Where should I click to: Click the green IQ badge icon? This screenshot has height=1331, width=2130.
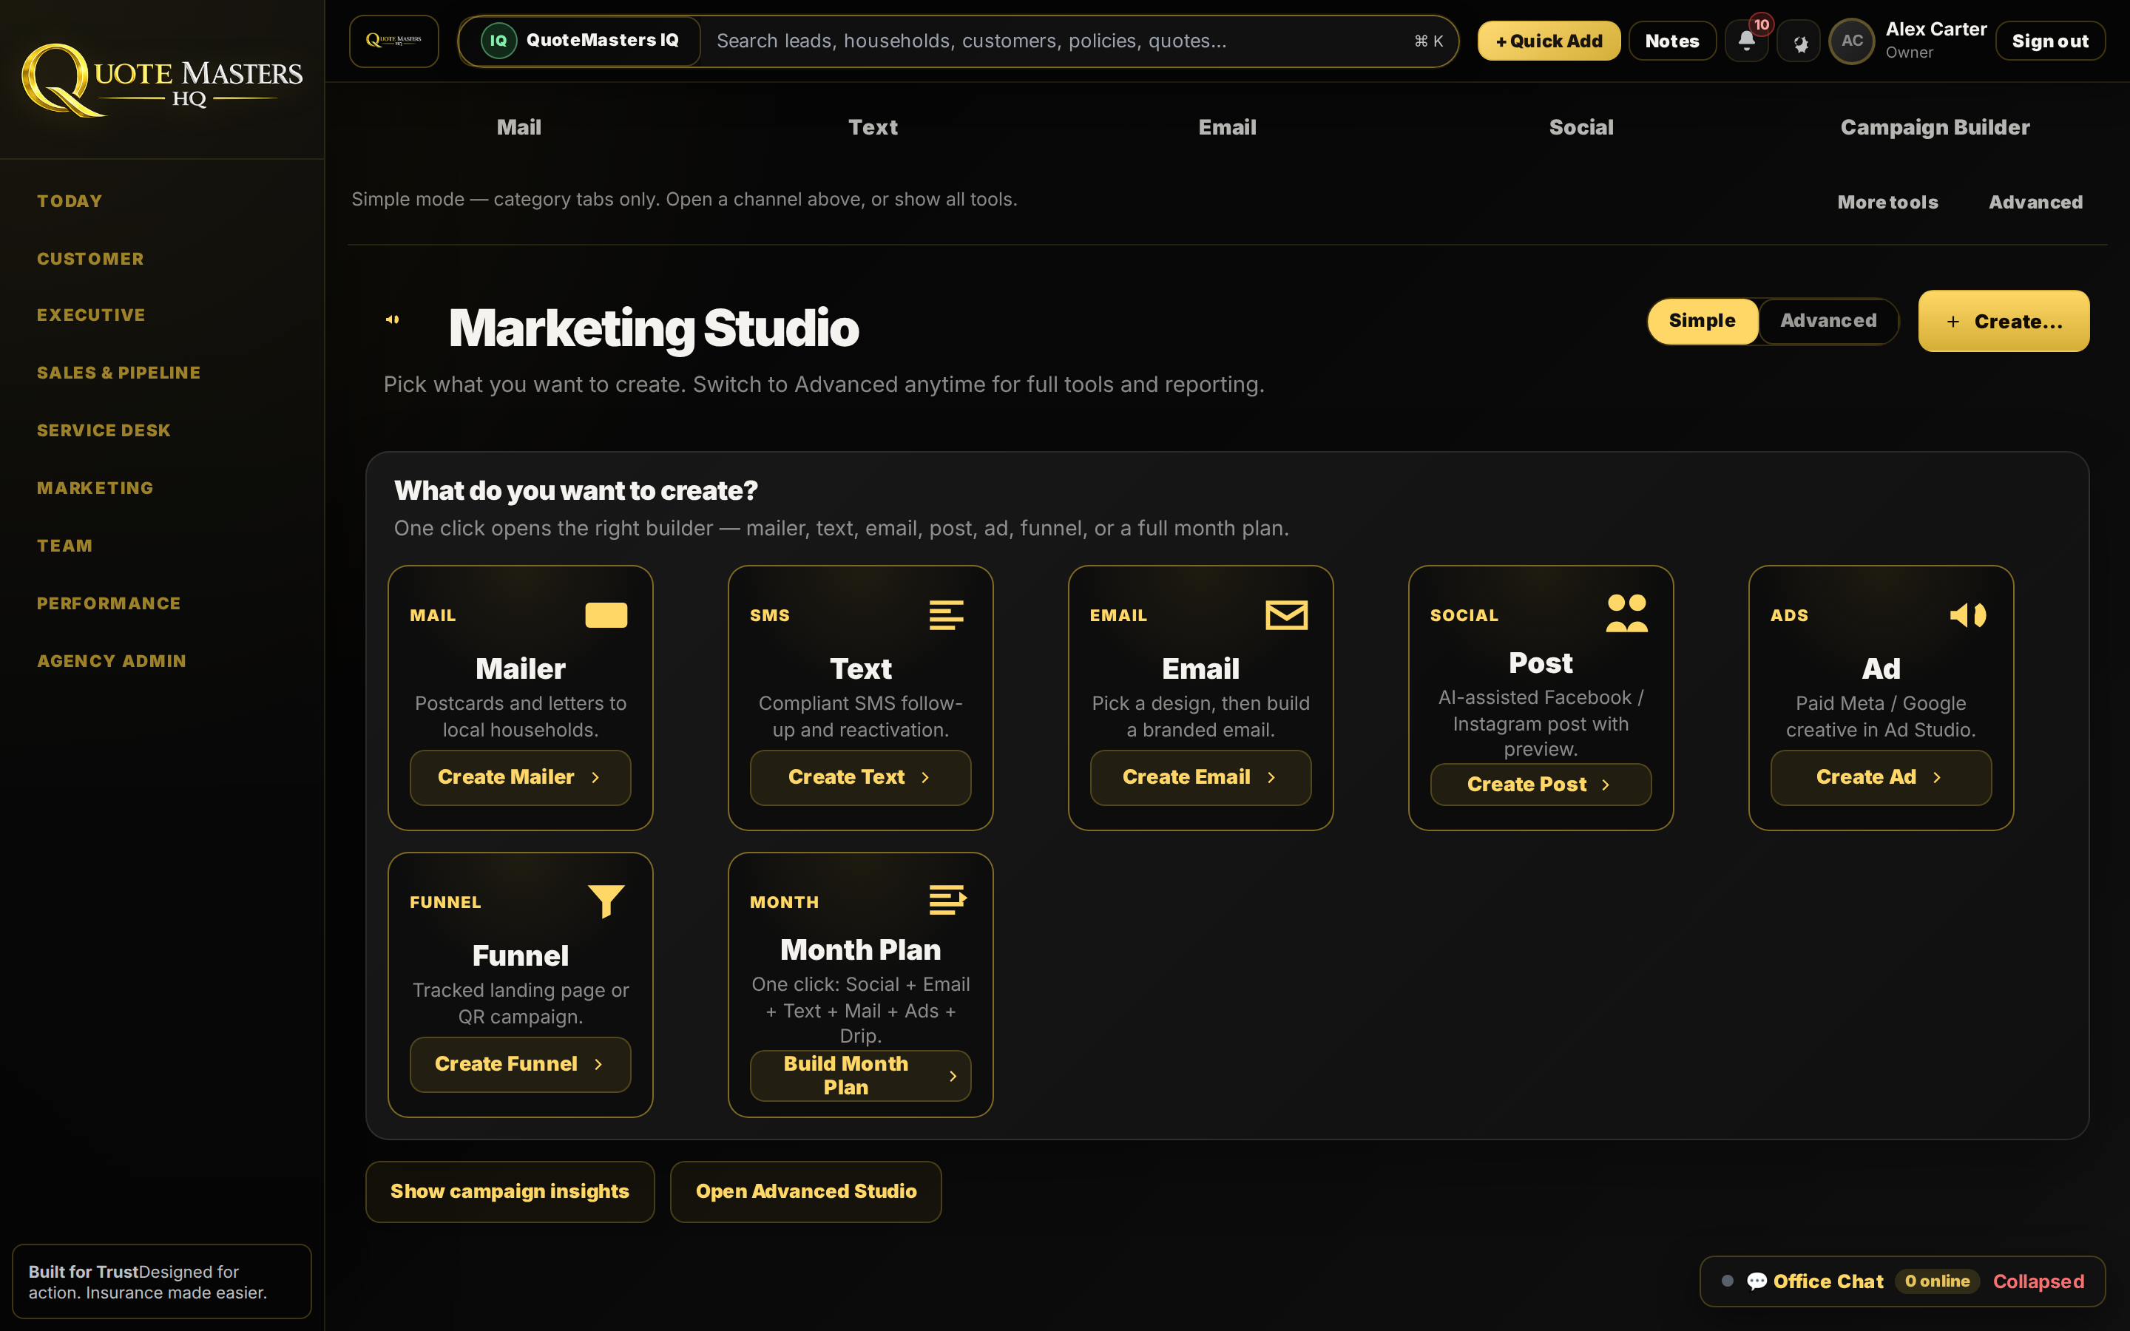click(498, 41)
